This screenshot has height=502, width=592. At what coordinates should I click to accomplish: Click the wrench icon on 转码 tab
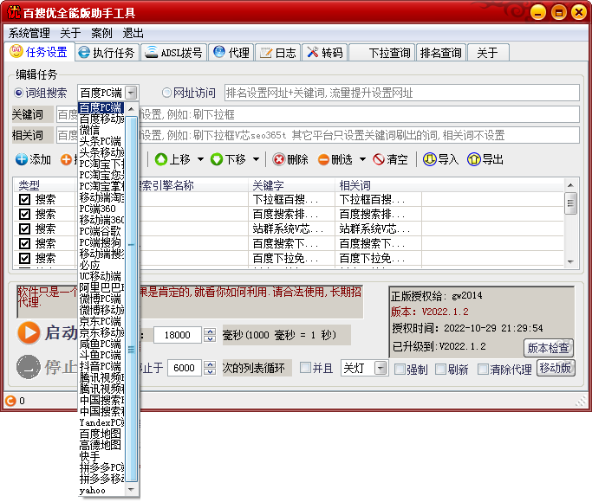(x=313, y=52)
